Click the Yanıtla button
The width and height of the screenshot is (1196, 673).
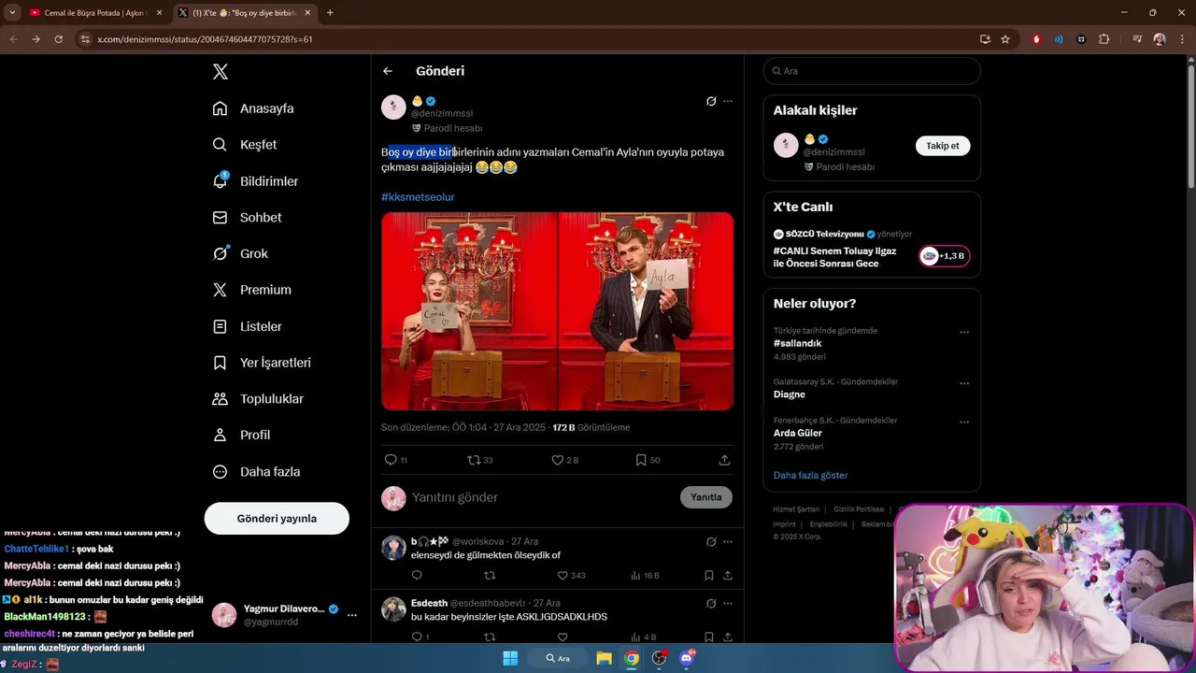(x=706, y=497)
